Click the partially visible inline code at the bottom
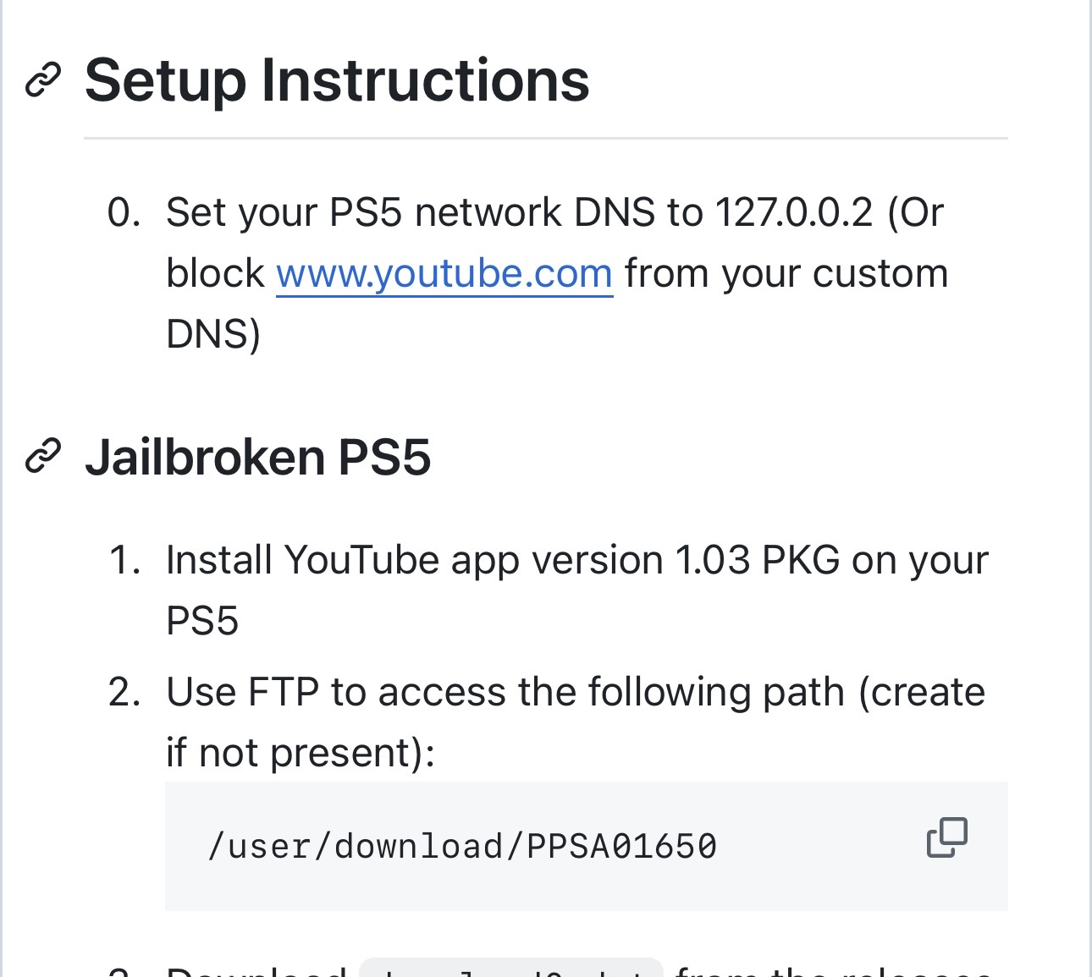 [511, 968]
